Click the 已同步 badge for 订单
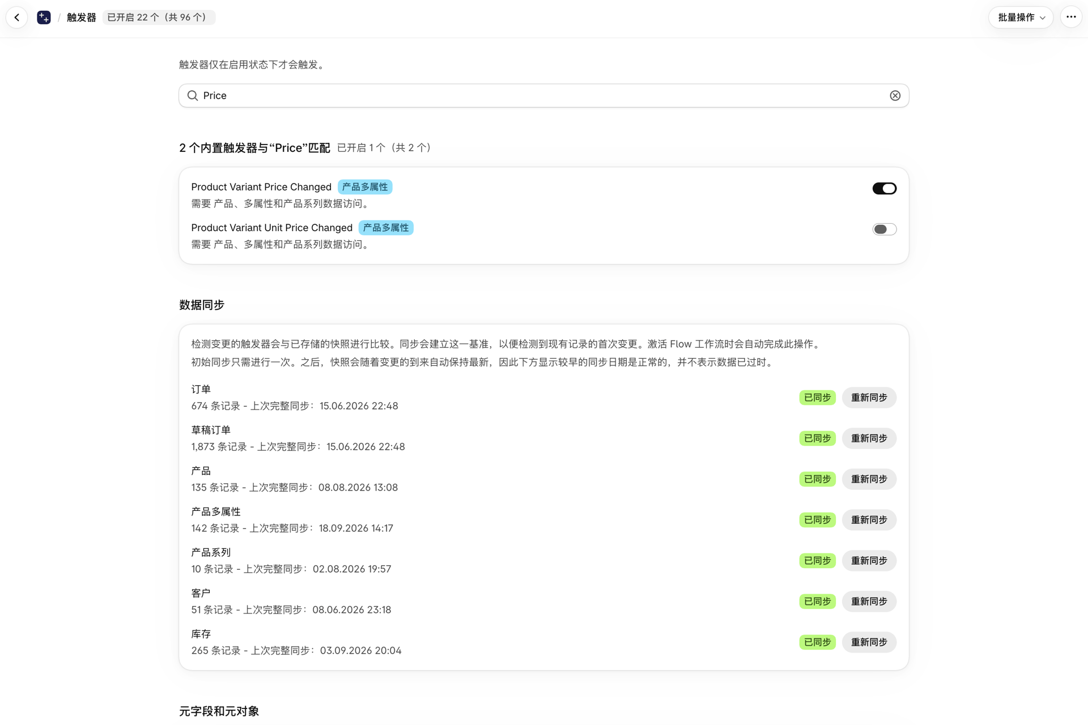Image resolution: width=1088 pixels, height=725 pixels. (x=817, y=398)
